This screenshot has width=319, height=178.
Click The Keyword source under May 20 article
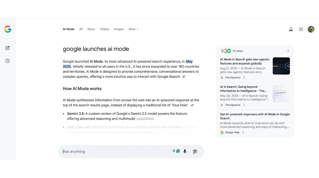233,105
